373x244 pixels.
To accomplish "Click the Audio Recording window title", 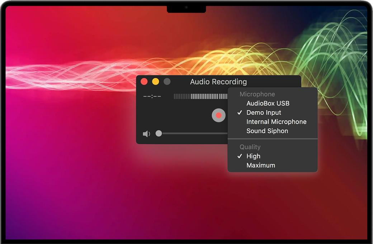I will [x=218, y=82].
